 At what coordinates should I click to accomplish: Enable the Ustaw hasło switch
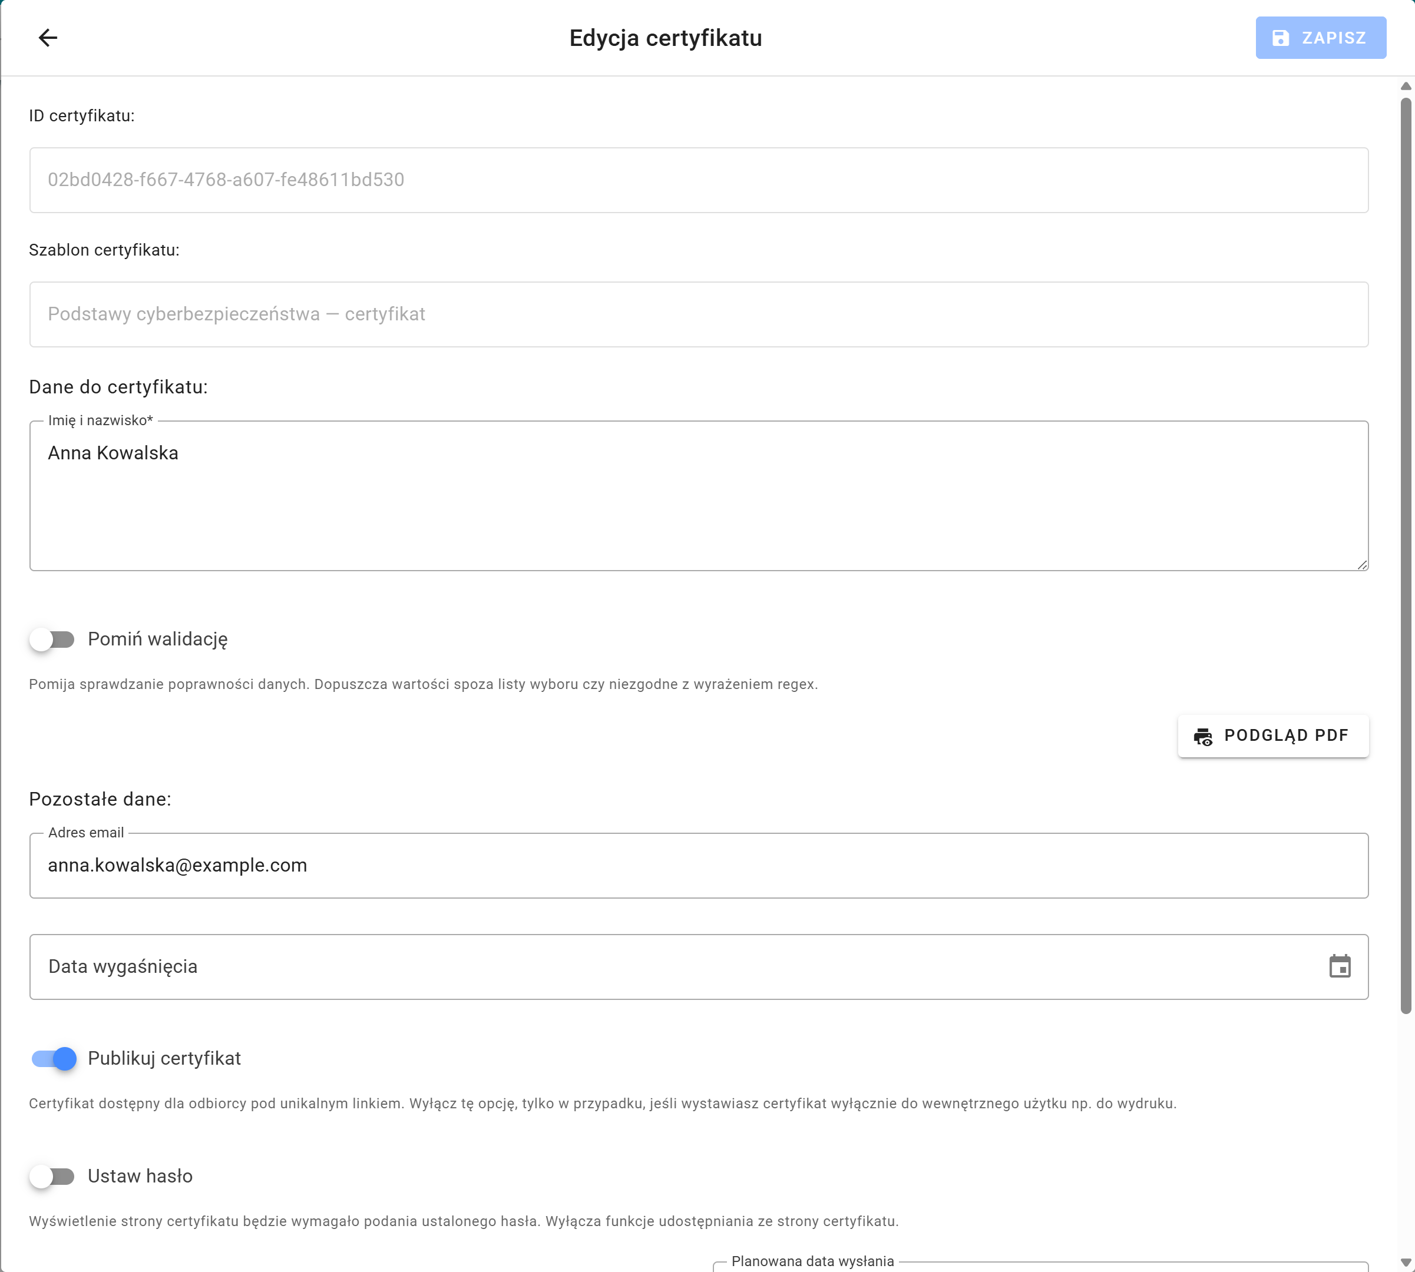pyautogui.click(x=52, y=1176)
